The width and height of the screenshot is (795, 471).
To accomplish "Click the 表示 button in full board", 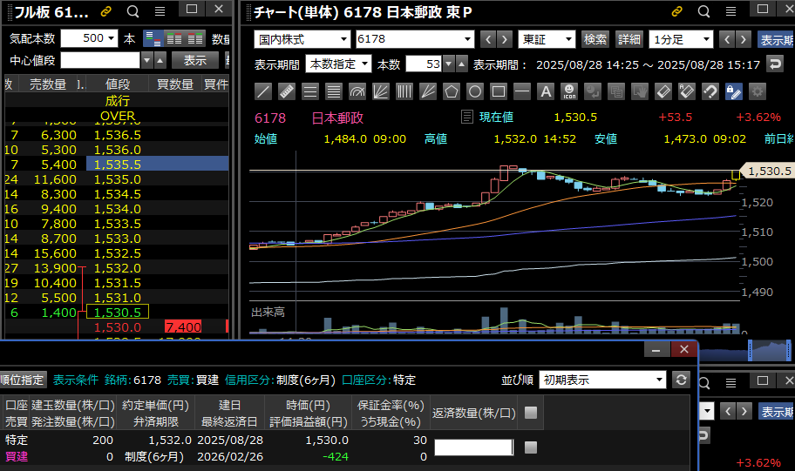I will [x=195, y=60].
